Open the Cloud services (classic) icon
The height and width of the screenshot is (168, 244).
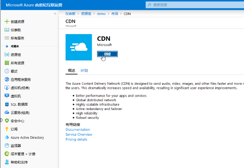(x=7, y=112)
